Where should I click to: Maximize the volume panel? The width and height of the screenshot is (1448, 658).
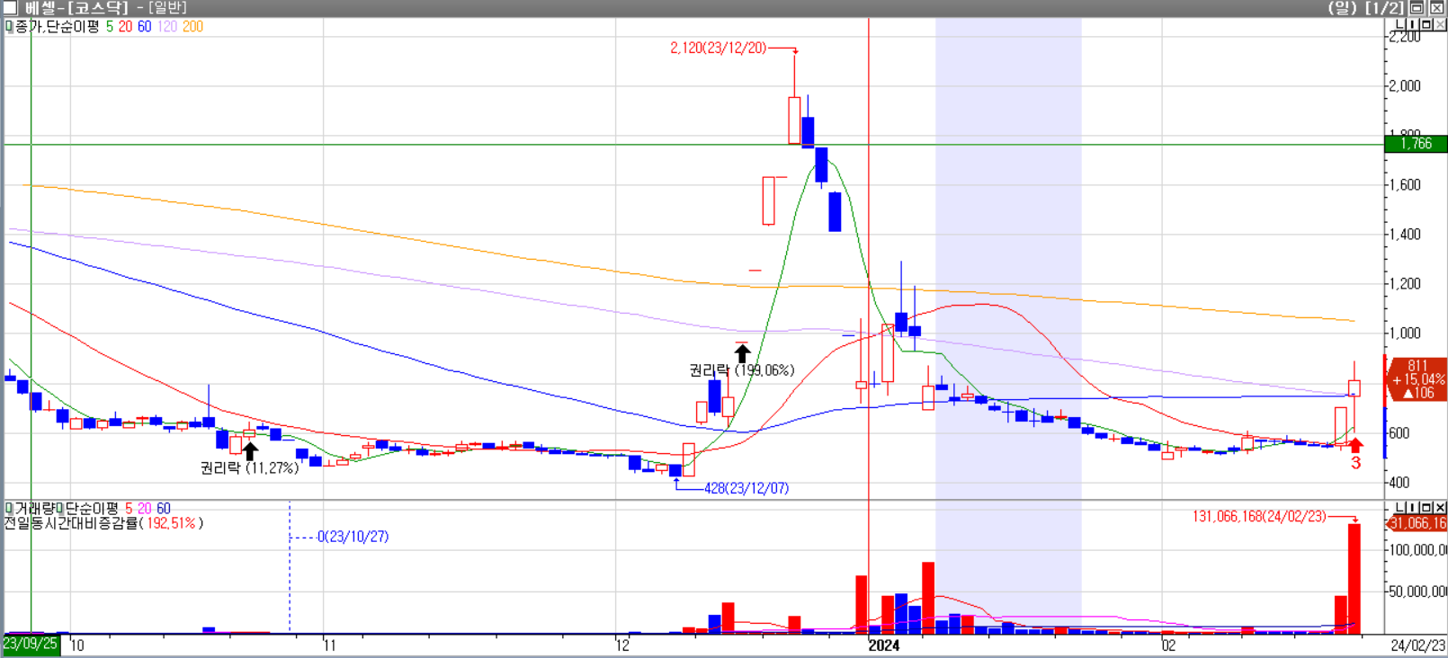click(1426, 508)
